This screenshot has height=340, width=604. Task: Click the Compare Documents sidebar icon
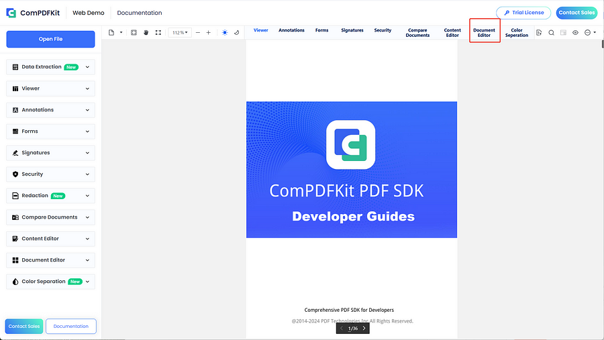pyautogui.click(x=15, y=217)
